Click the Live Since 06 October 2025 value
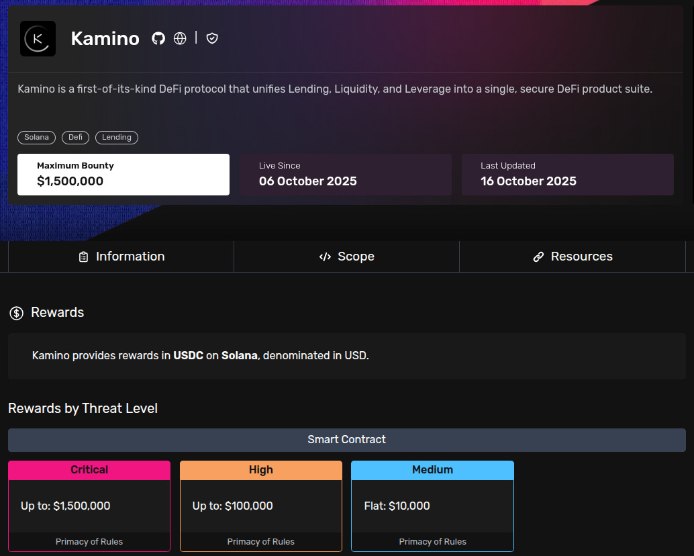The height and width of the screenshot is (556, 694). point(307,181)
